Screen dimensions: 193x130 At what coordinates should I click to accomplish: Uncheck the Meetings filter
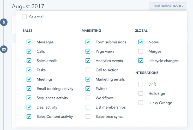pos(29,79)
